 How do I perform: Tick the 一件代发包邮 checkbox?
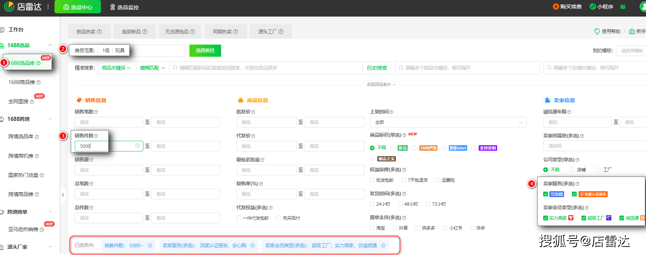coord(239,218)
